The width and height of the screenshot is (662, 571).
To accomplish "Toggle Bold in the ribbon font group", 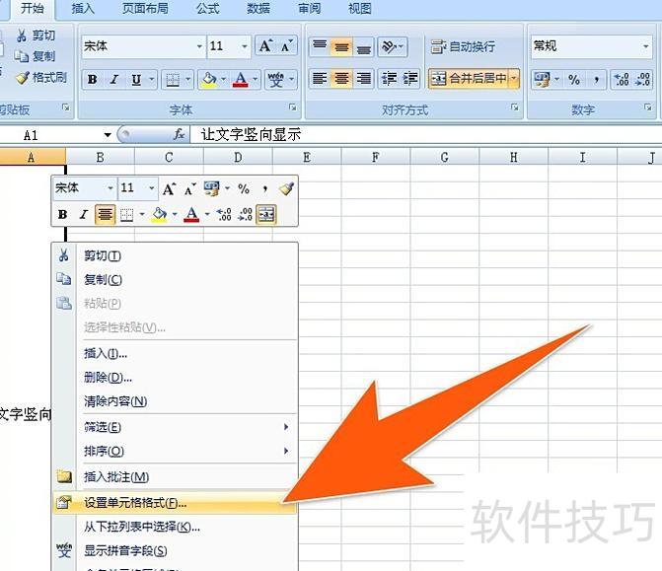I will pos(93,79).
